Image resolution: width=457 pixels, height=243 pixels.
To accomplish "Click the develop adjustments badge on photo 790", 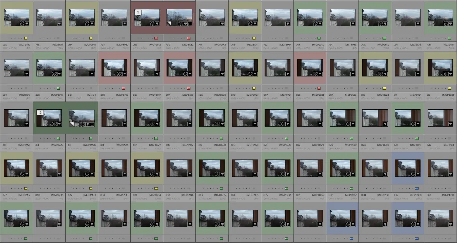I will tap(185, 74).
